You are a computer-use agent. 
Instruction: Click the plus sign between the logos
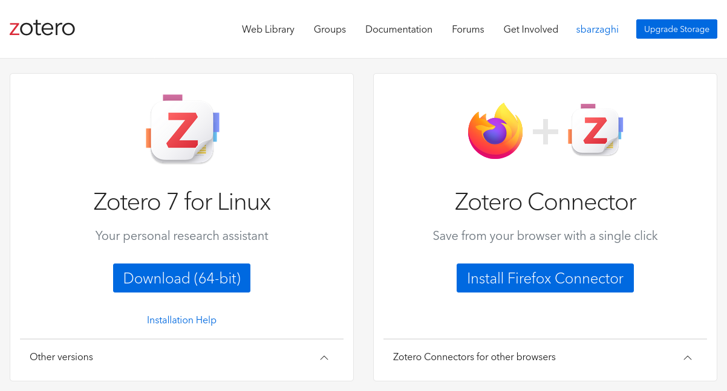click(545, 131)
